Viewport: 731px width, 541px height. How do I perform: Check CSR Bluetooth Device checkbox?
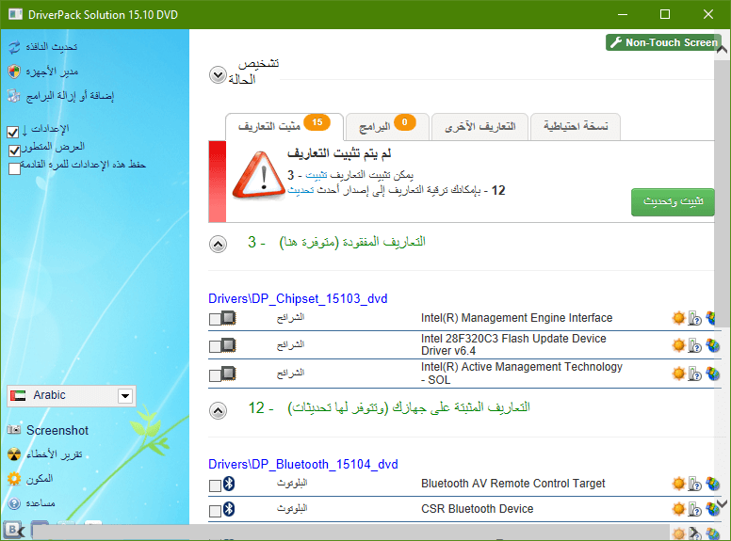click(215, 511)
